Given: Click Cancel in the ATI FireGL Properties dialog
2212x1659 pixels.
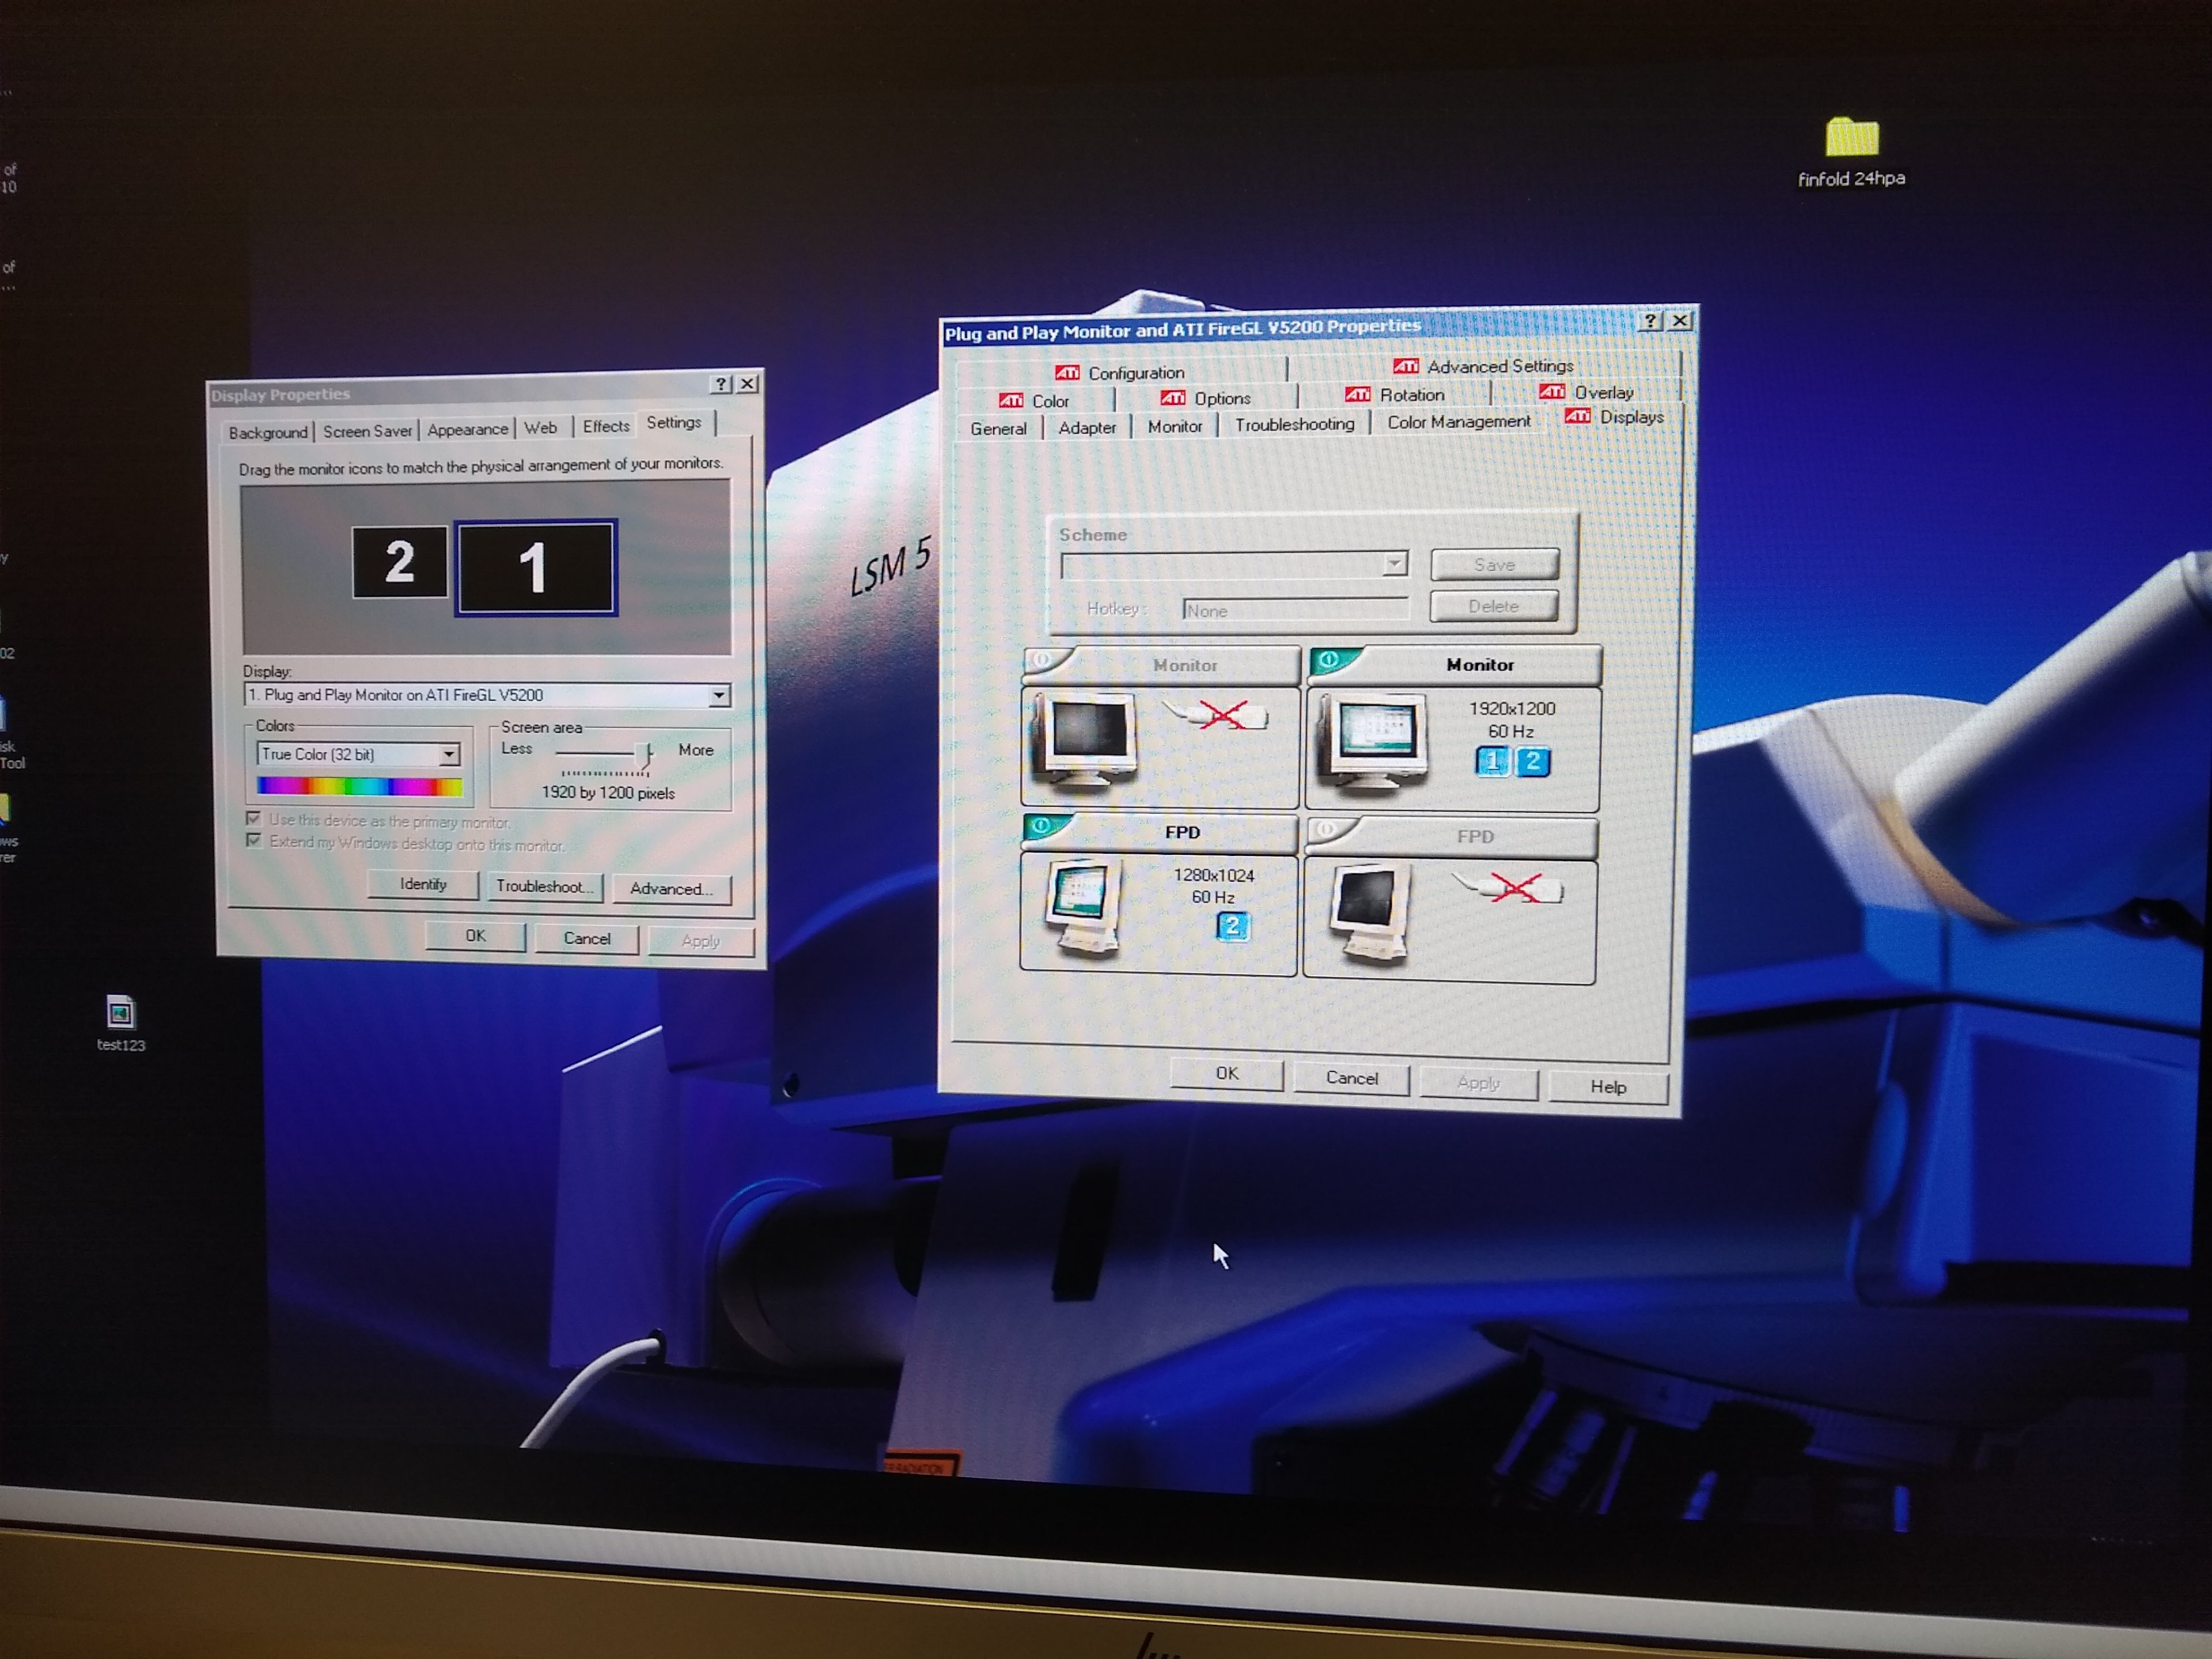Looking at the screenshot, I should point(1351,1078).
